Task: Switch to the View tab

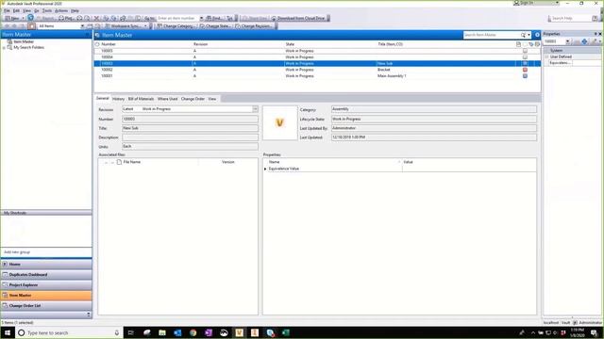Action: click(211, 99)
